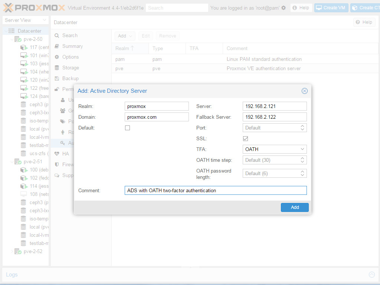Click the Summary book icon
Image resolution: width=380 pixels, height=285 pixels.
tap(57, 46)
